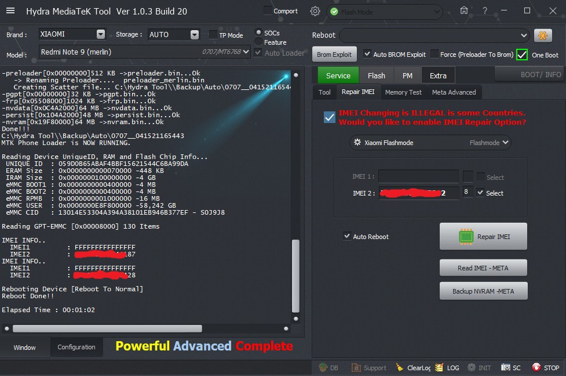Select the Tool sub-tab
566x376 pixels.
[324, 92]
